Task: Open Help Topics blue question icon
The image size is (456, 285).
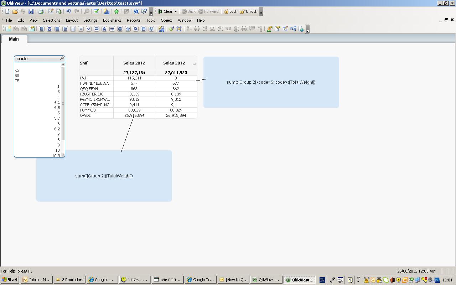Action: click(136, 11)
